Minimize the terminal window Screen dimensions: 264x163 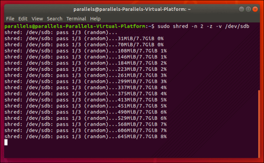(241, 9)
